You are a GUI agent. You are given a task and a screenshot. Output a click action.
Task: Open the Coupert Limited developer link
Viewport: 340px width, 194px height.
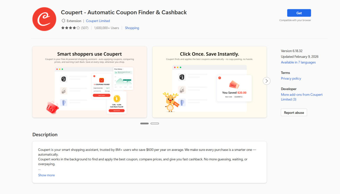coord(98,21)
